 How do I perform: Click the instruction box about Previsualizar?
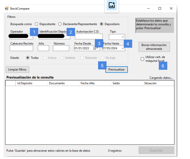click(155, 25)
